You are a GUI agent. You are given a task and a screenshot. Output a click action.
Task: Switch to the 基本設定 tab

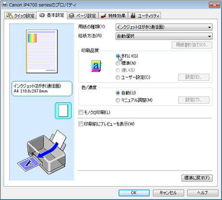pos(52,15)
